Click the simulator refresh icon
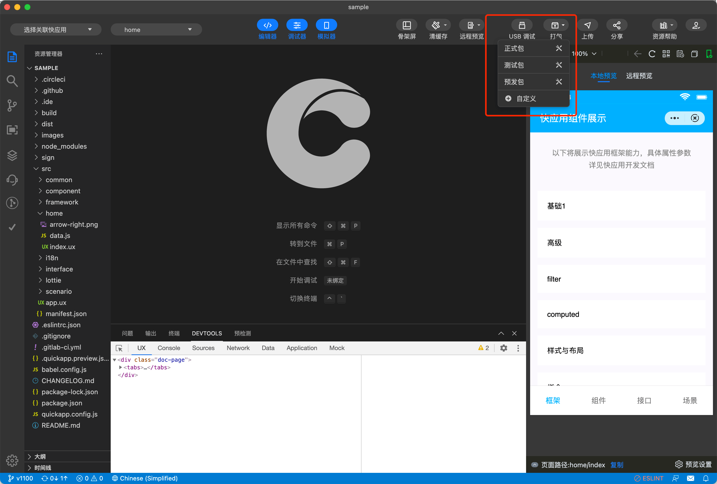The image size is (717, 484). click(x=651, y=54)
